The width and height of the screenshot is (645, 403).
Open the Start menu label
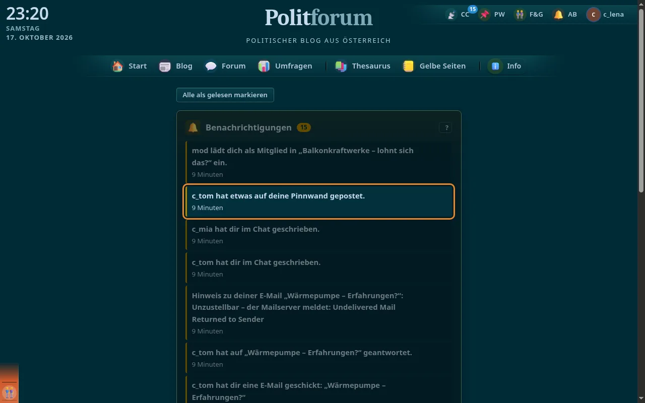pyautogui.click(x=138, y=66)
